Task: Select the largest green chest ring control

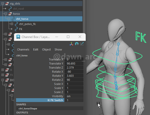Action: pos(118,56)
